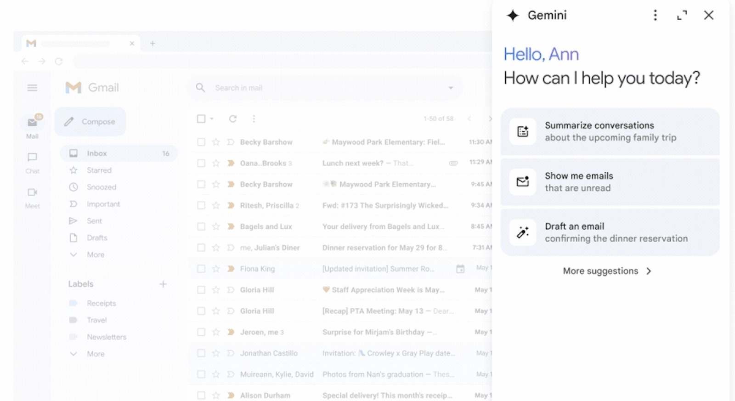Toggle the select all checkbox
735x401 pixels.
tap(201, 119)
